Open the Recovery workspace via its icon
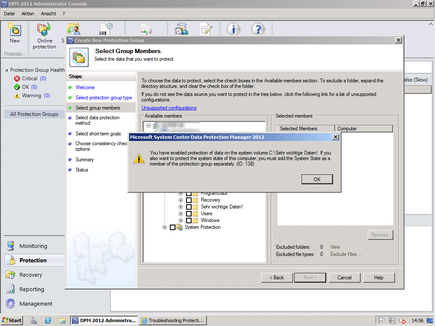 click(11, 275)
